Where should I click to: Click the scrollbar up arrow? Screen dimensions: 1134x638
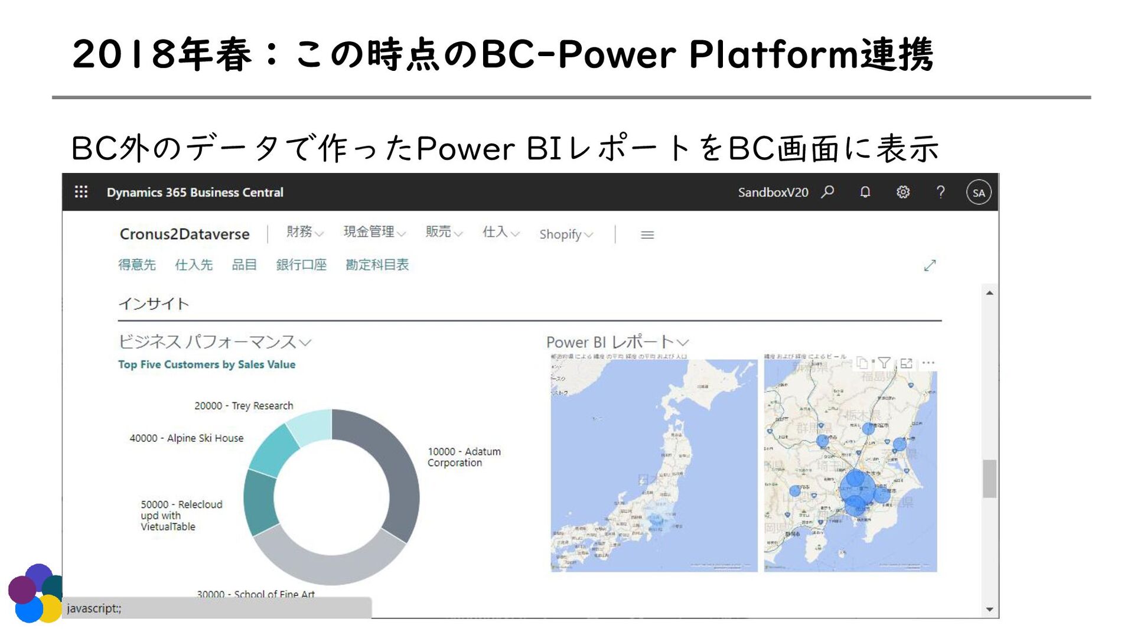[989, 293]
